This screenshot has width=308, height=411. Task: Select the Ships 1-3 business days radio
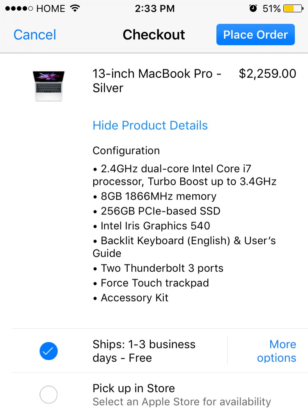(48, 351)
